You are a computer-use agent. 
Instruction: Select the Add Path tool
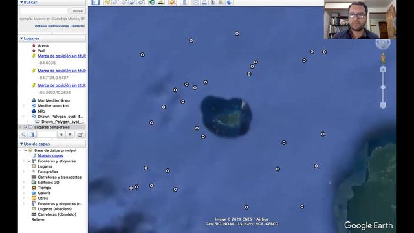pyautogui.click(x=124, y=2)
